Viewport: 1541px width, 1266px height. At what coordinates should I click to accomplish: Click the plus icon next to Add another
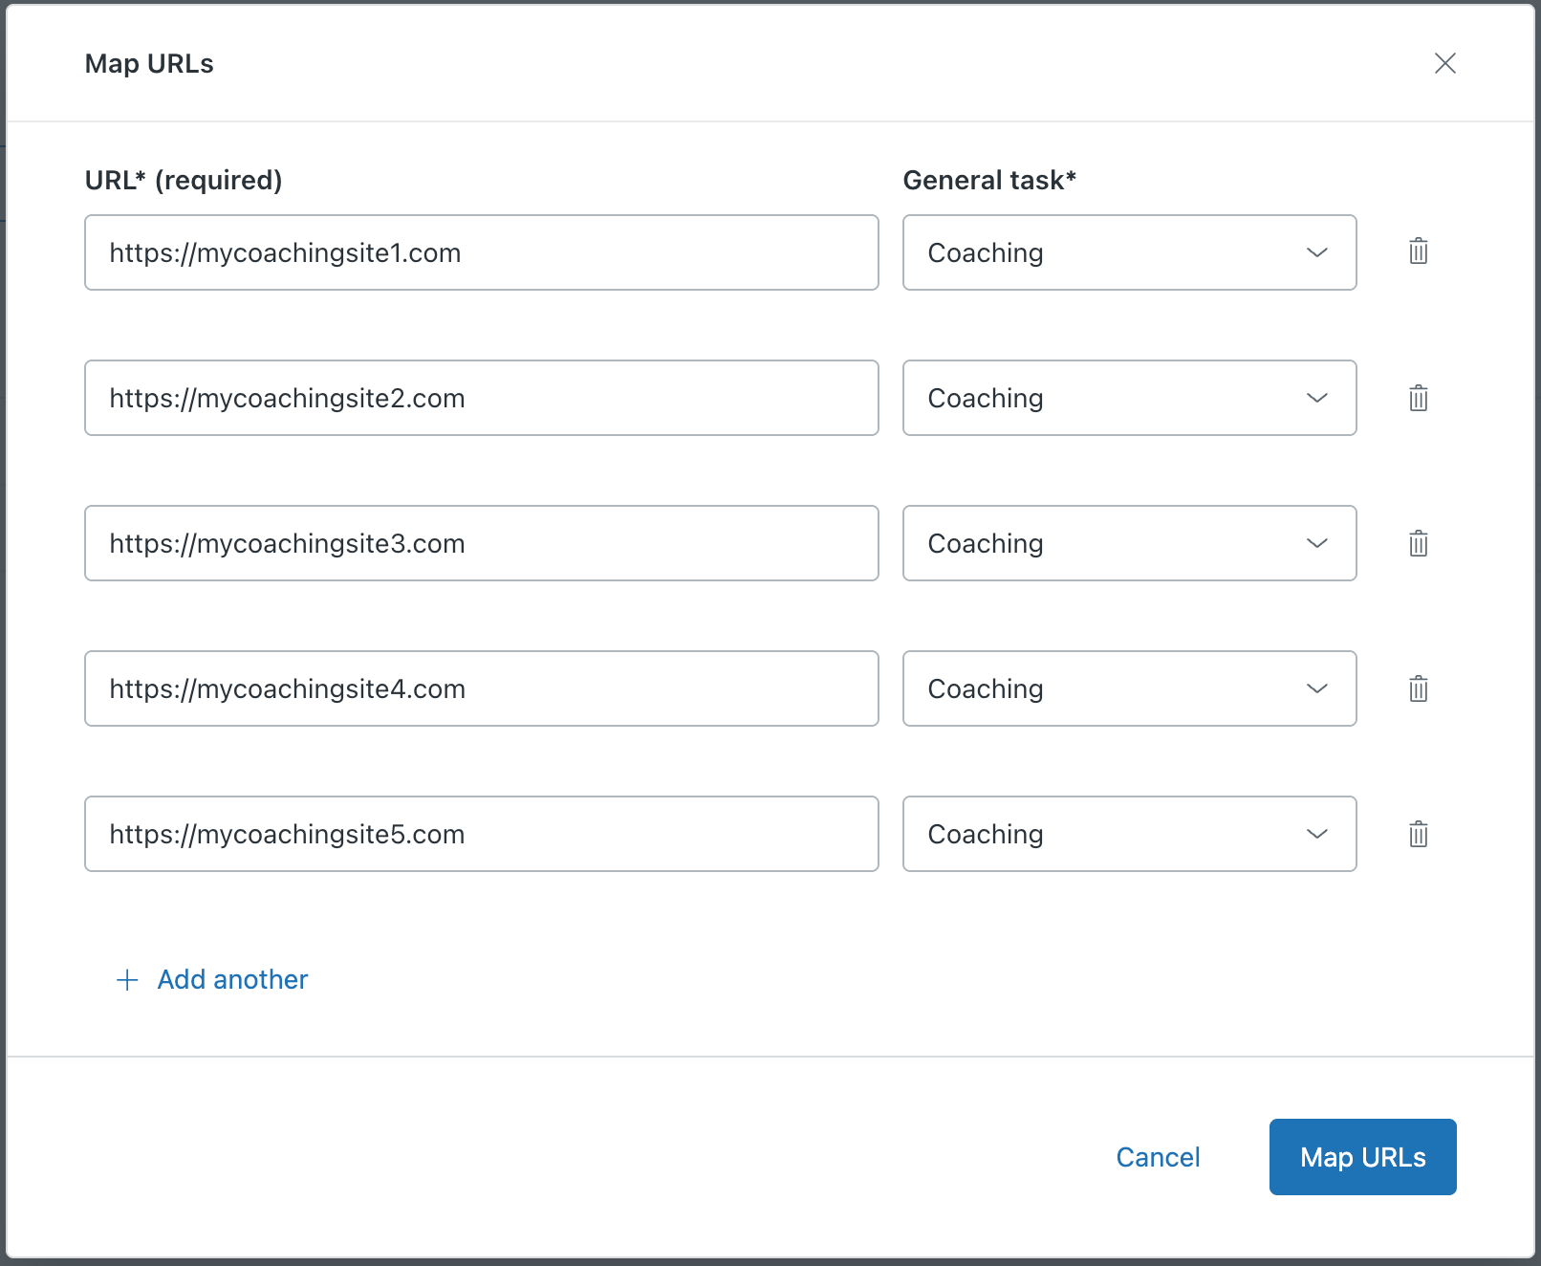[127, 980]
